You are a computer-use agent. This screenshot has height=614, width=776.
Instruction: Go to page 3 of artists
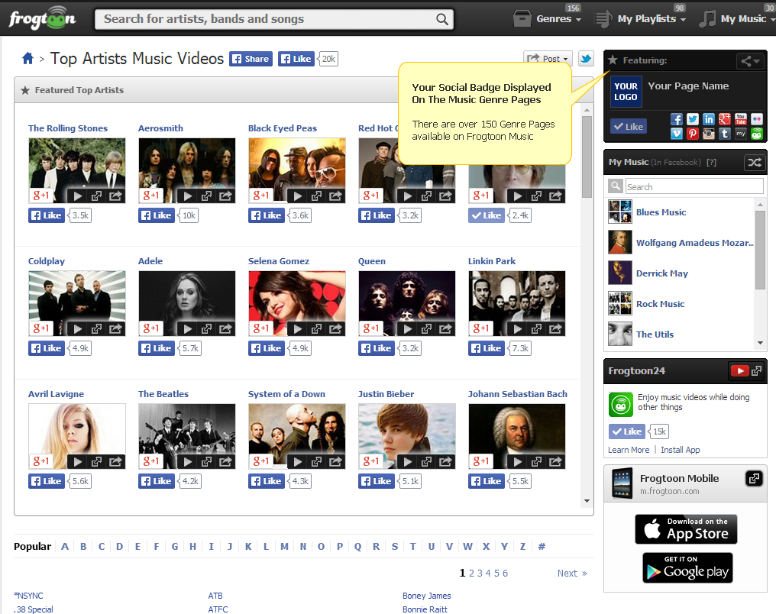click(x=480, y=573)
